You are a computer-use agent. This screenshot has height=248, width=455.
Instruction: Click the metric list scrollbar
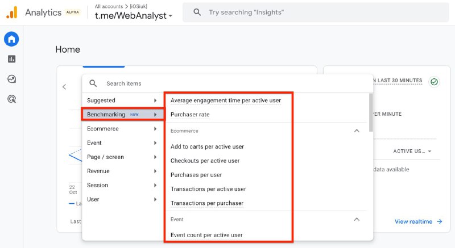(371, 113)
